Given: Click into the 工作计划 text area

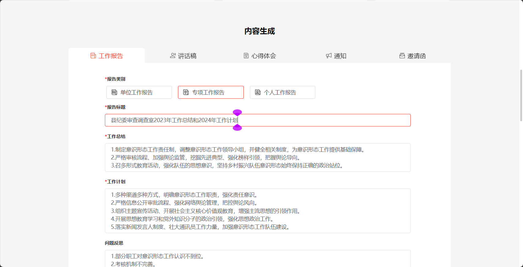Looking at the screenshot, I should coord(258,211).
